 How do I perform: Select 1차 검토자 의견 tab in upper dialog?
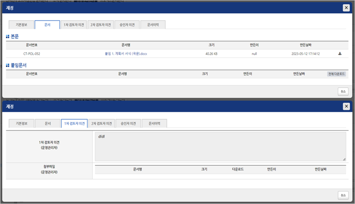[x=73, y=25]
